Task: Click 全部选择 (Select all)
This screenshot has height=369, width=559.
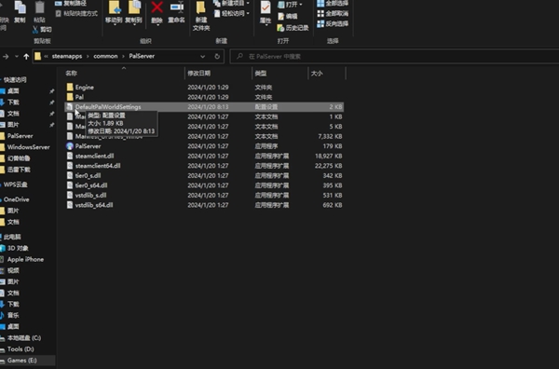Action: (x=333, y=3)
